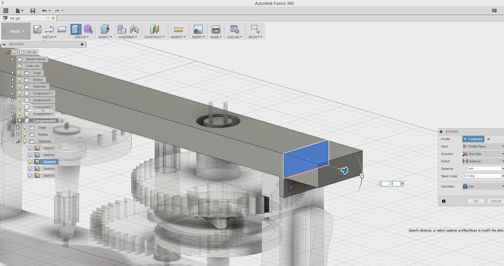This screenshot has height=266, width=504.
Task: Open the SKETCH menu
Action: (x=49, y=37)
